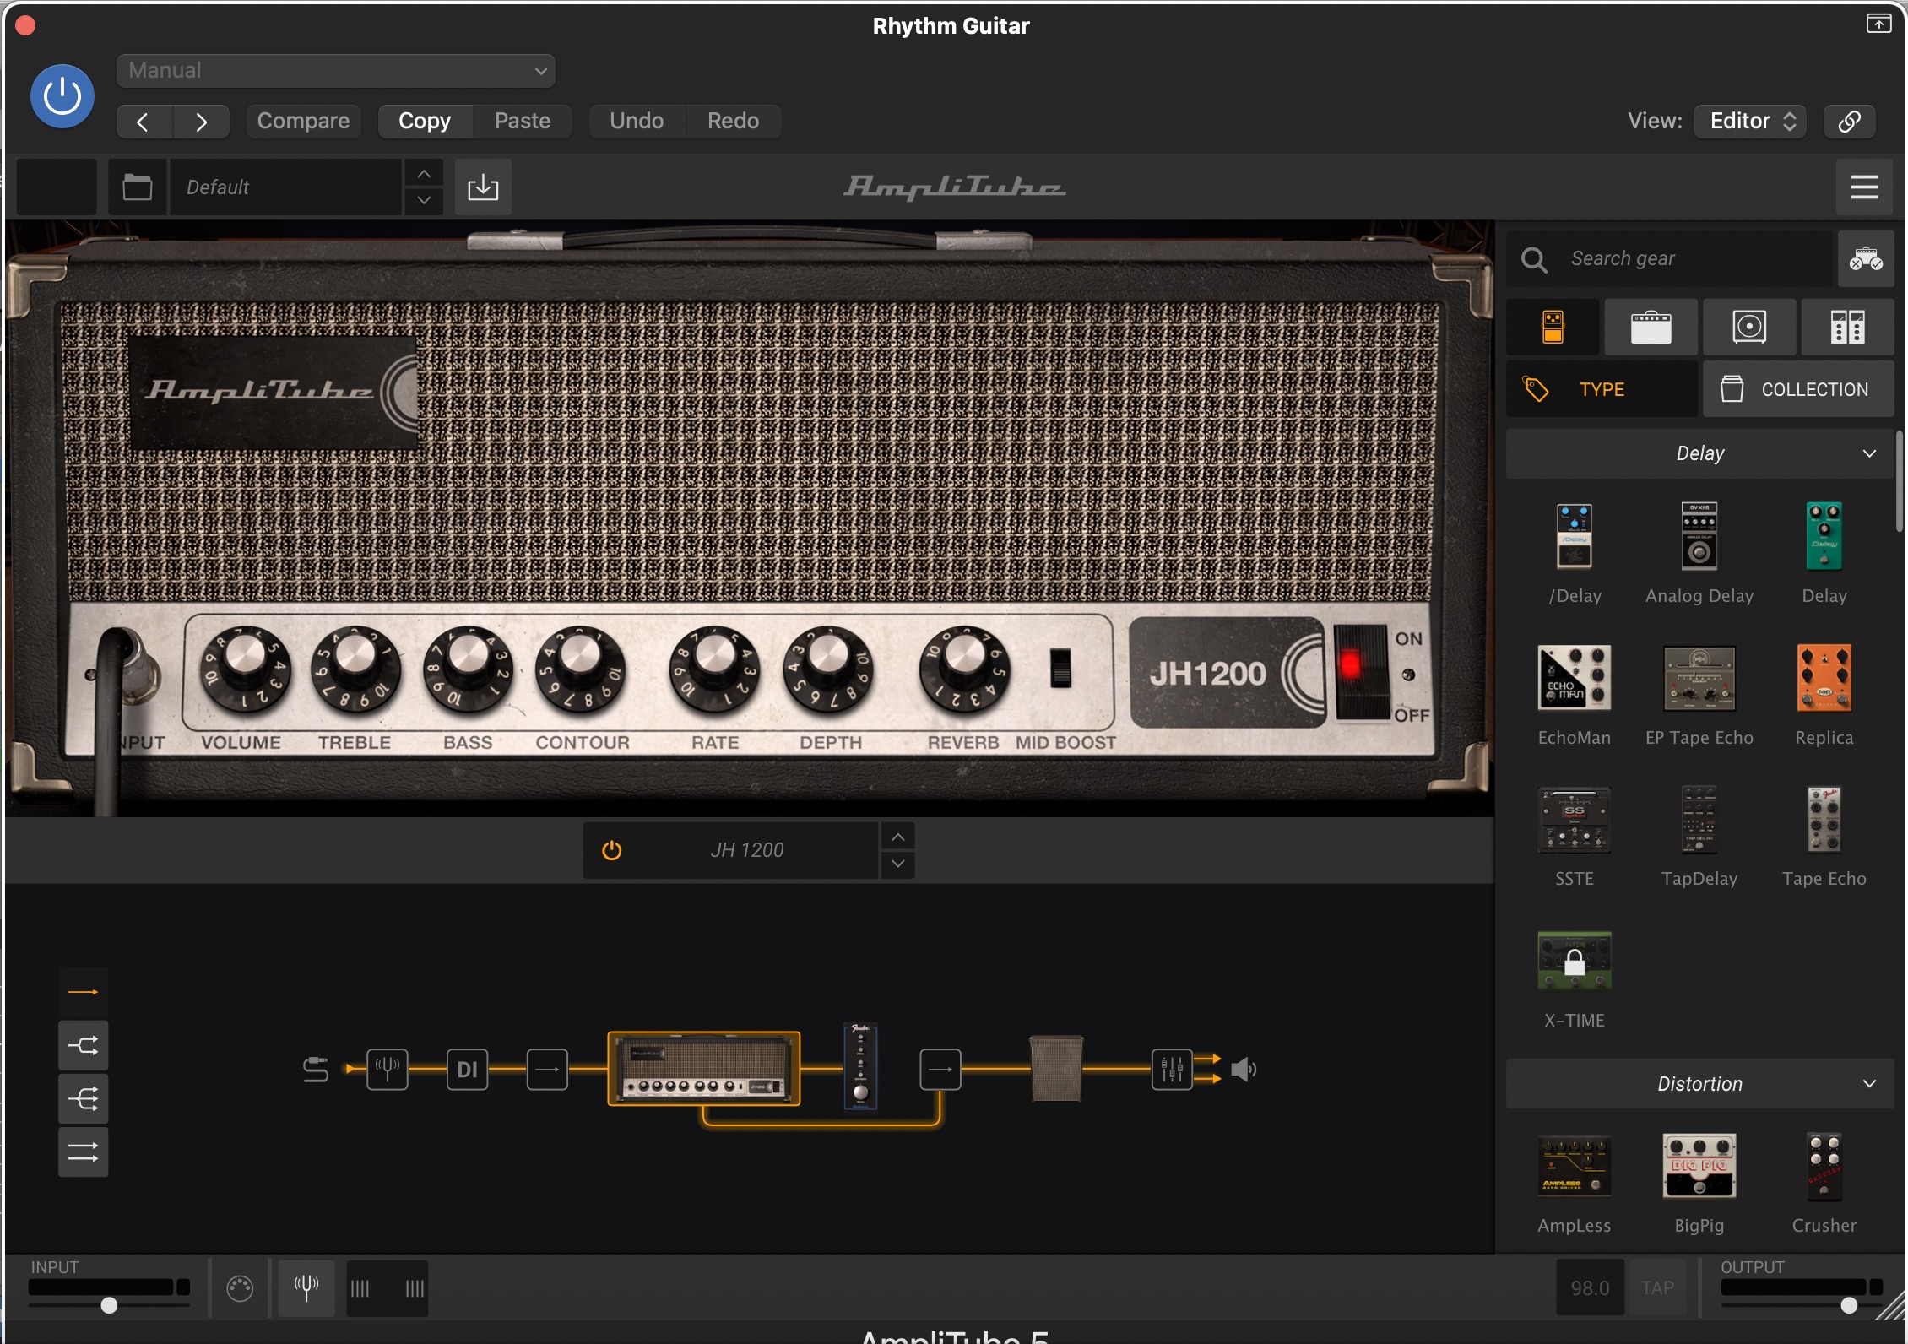Select previous amp model up arrow

898,837
